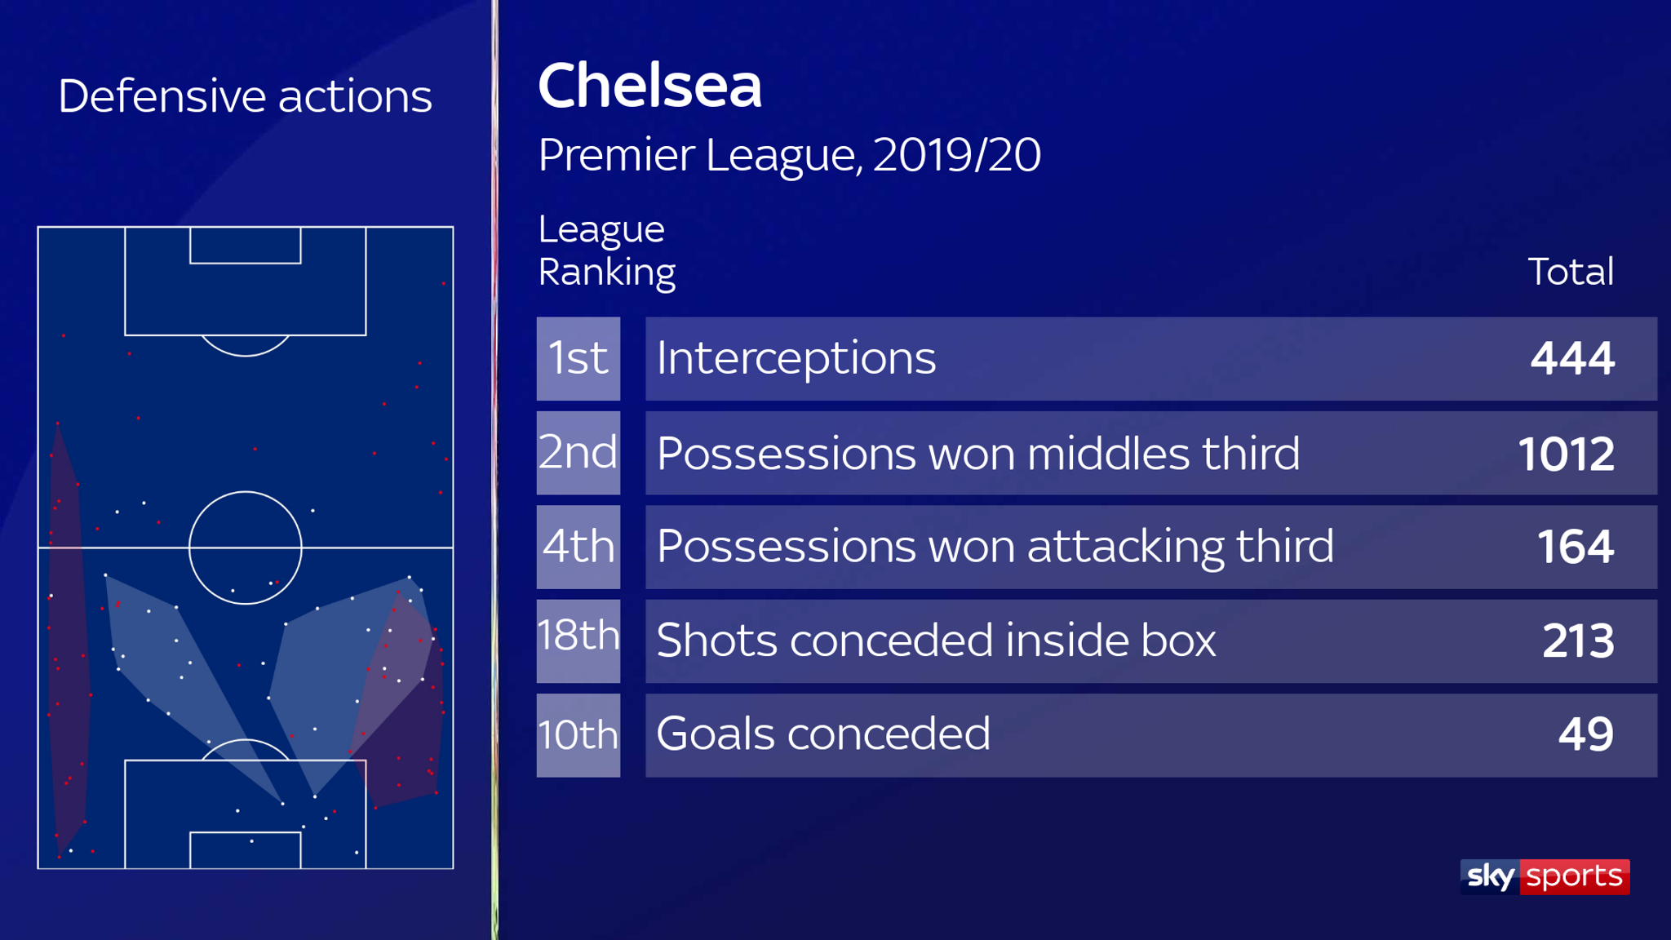Click the 1st ranking badge
1671x940 pixels.
578,358
